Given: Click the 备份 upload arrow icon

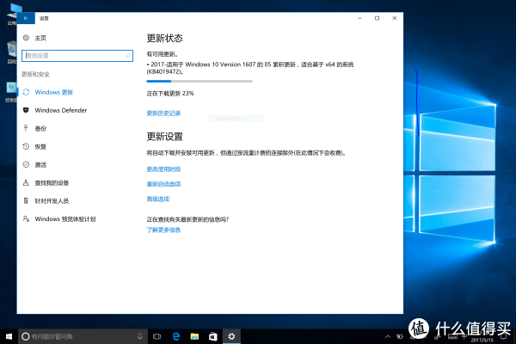Looking at the screenshot, I should [26, 128].
